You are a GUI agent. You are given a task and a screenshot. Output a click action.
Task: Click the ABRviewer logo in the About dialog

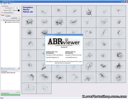(64, 42)
